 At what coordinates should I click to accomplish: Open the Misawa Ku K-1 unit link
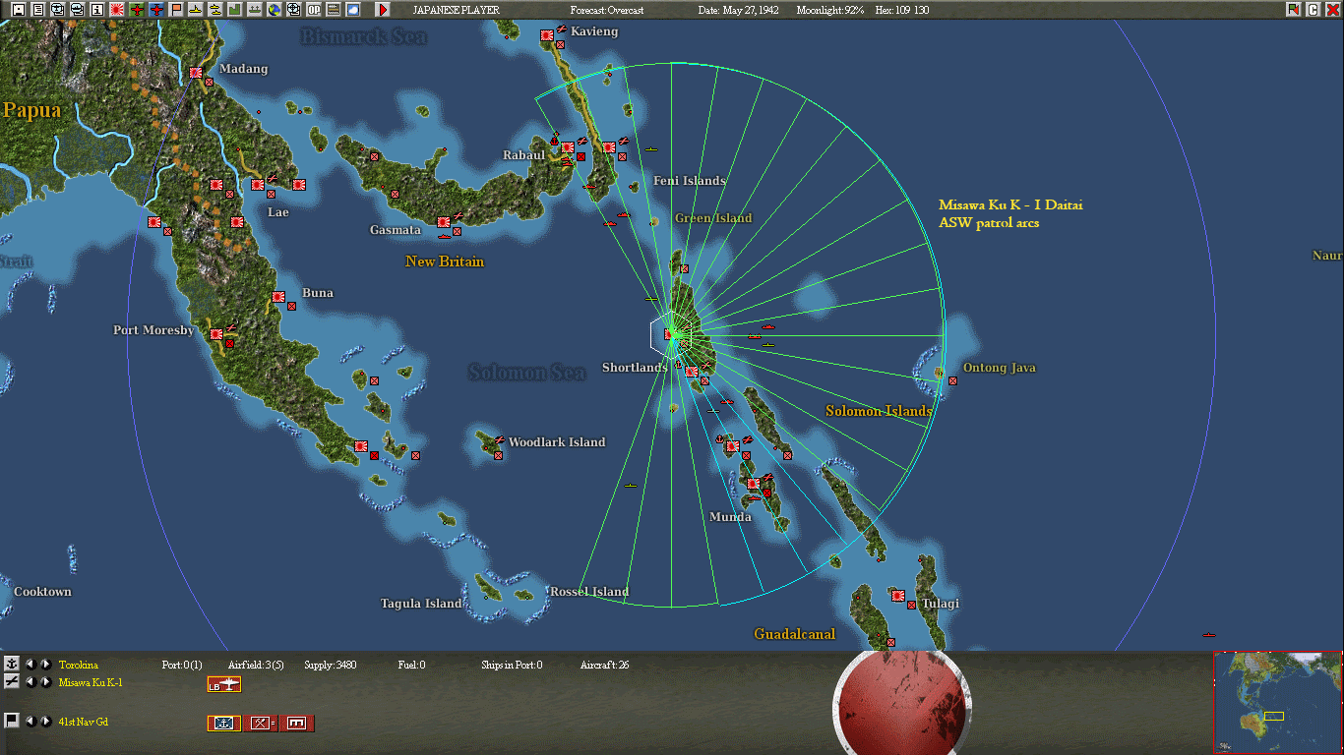[x=91, y=682]
